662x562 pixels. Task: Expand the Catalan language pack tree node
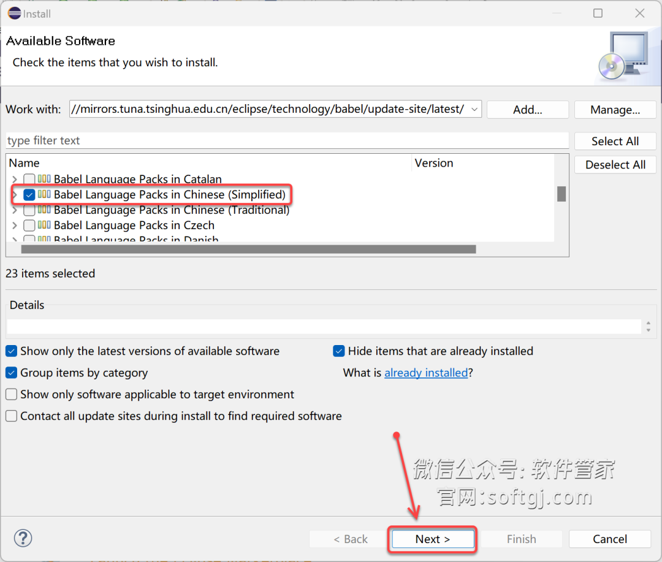(x=14, y=180)
